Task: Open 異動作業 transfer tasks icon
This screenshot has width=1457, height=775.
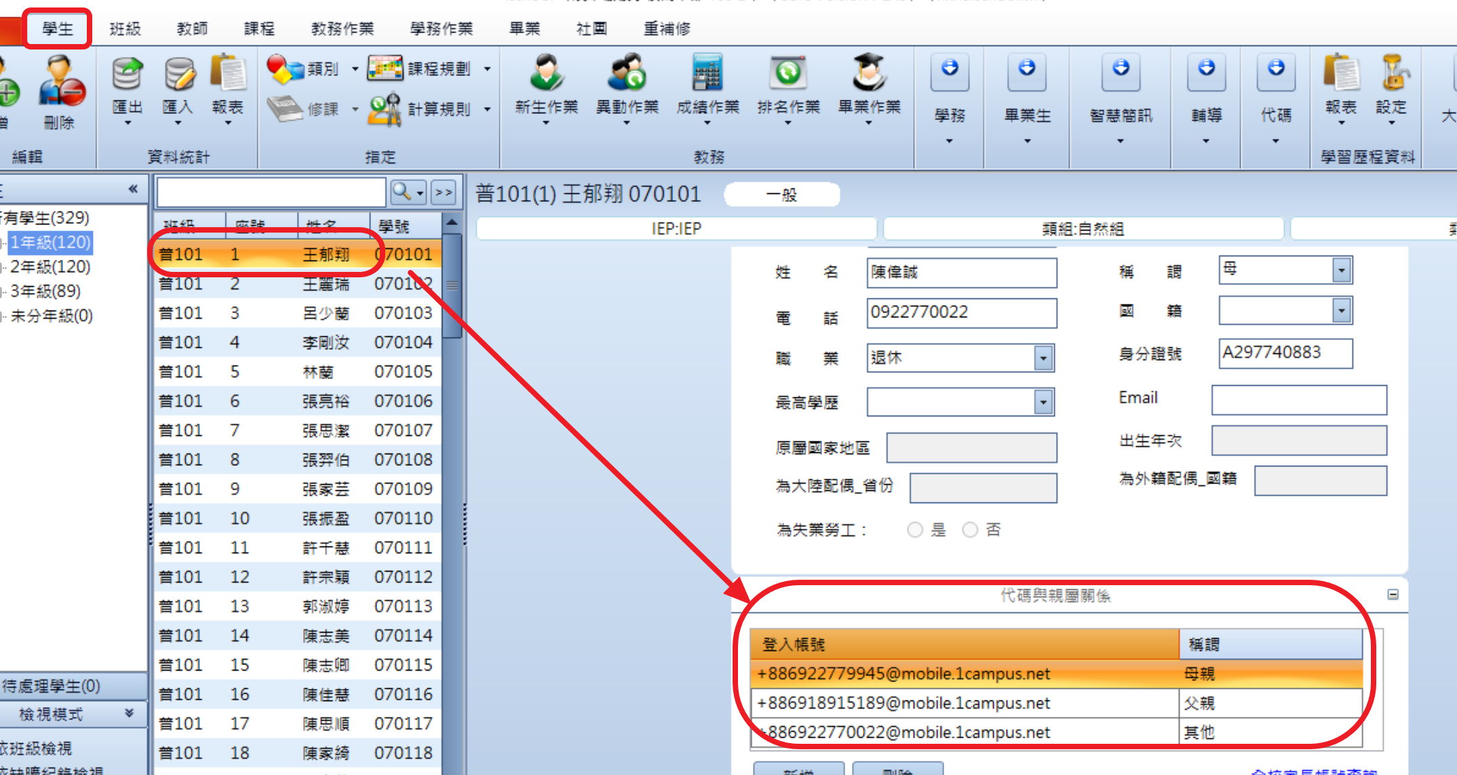Action: tap(627, 73)
